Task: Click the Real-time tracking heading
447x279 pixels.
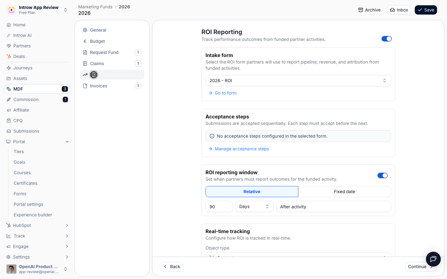Action: (228, 231)
